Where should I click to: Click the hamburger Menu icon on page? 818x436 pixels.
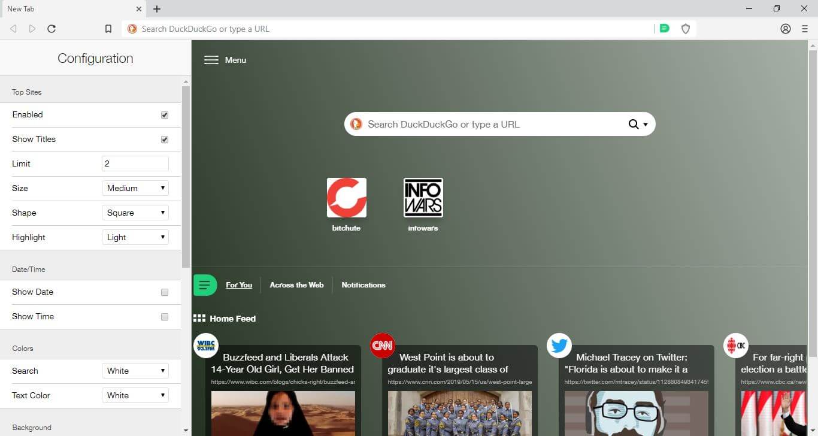(211, 60)
